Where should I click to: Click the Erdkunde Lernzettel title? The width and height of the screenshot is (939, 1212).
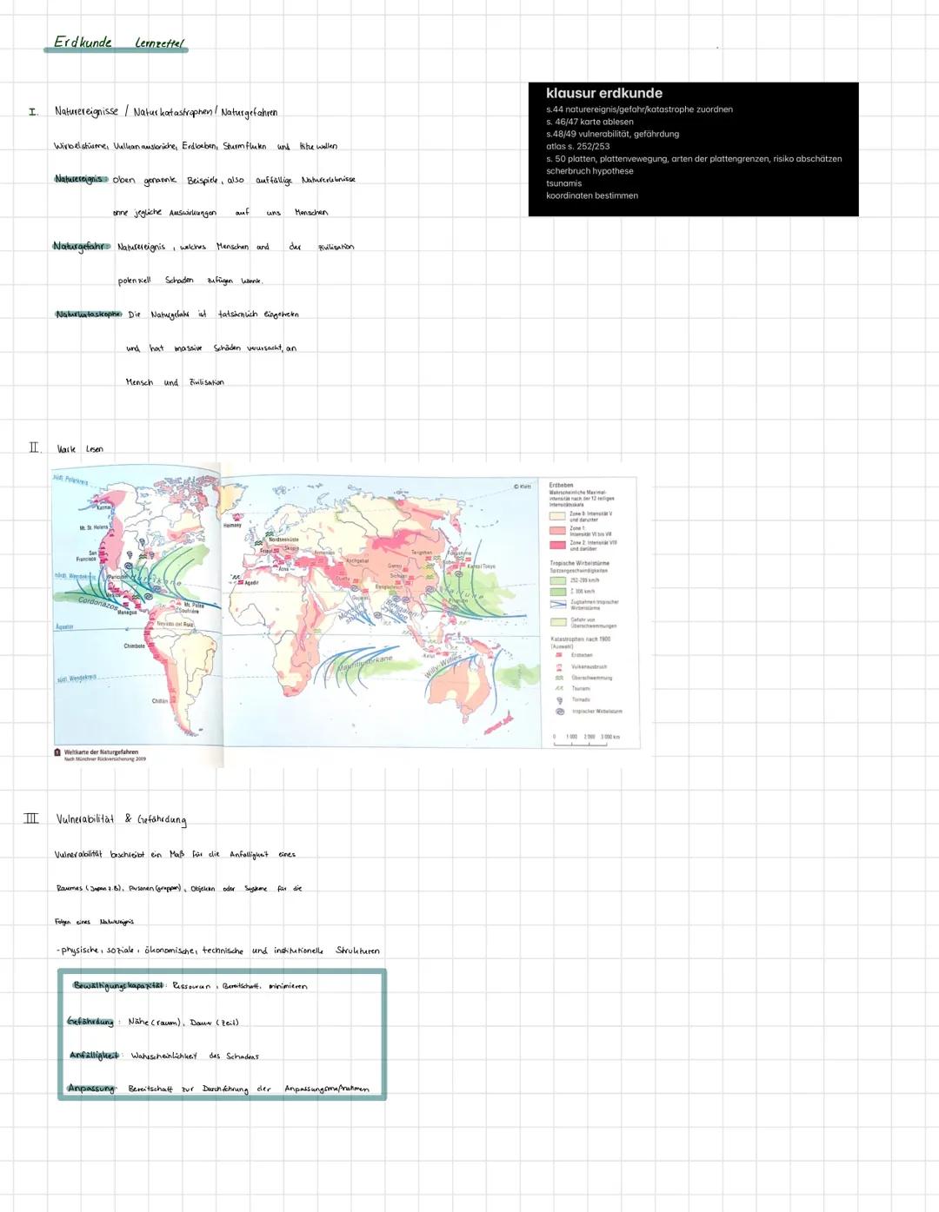coord(117,42)
